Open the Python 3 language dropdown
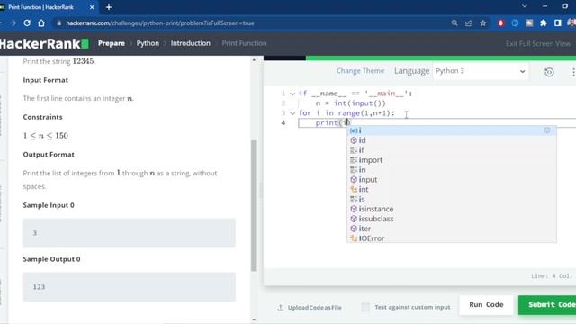 pyautogui.click(x=481, y=71)
